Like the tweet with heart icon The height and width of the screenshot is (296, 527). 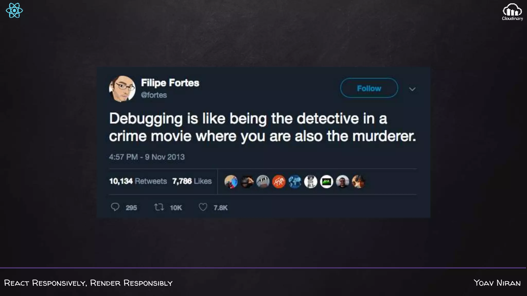click(203, 207)
